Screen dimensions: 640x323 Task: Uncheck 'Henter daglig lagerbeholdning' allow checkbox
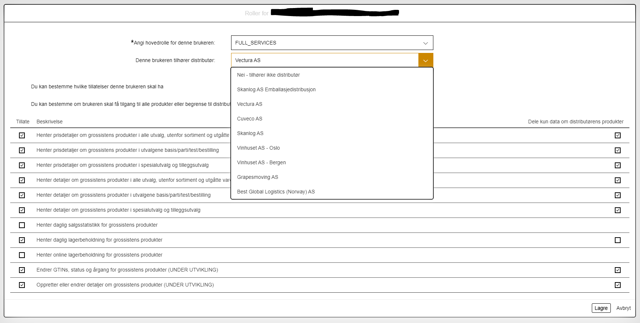click(22, 240)
